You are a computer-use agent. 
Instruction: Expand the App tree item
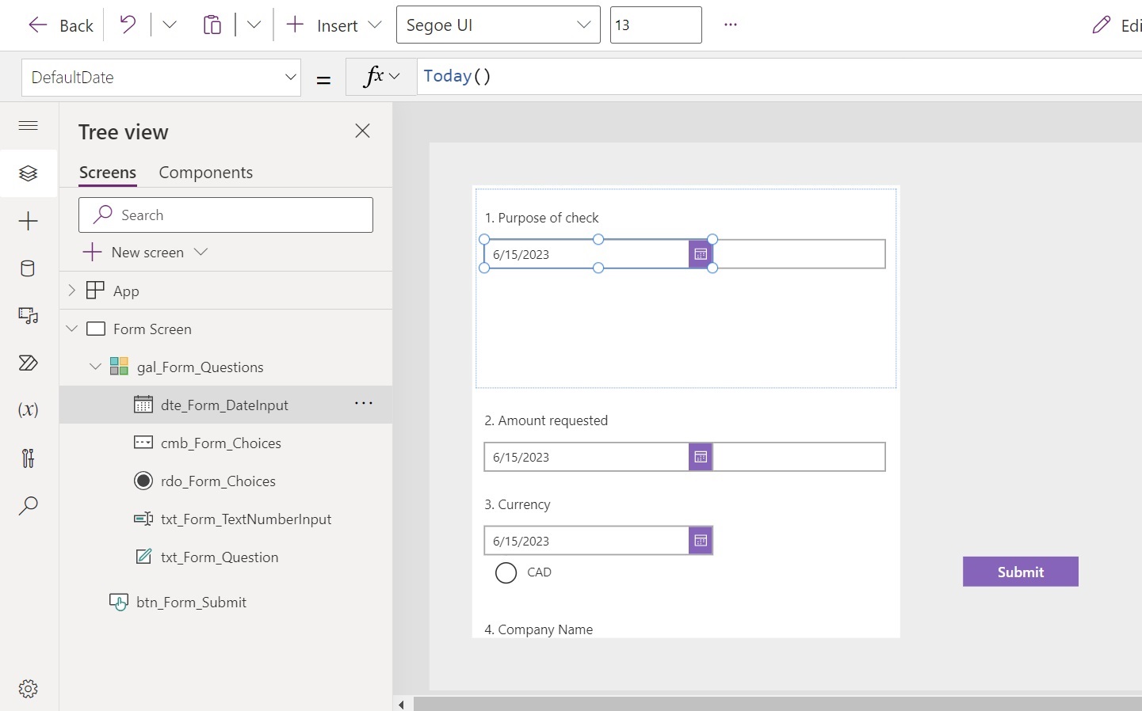(71, 291)
